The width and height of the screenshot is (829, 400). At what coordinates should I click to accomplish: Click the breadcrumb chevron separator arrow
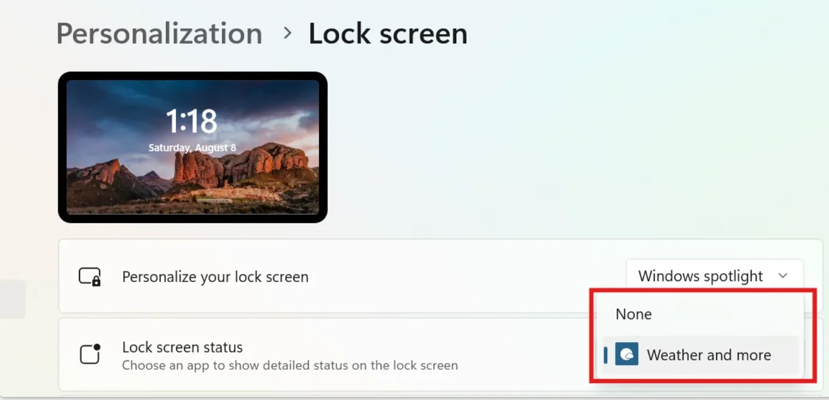point(287,33)
